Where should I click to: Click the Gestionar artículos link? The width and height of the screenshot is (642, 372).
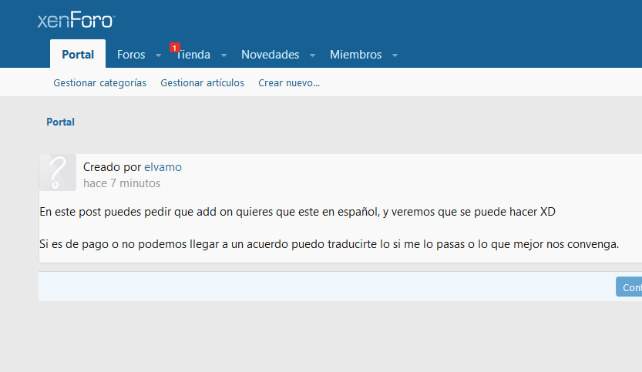click(x=202, y=83)
